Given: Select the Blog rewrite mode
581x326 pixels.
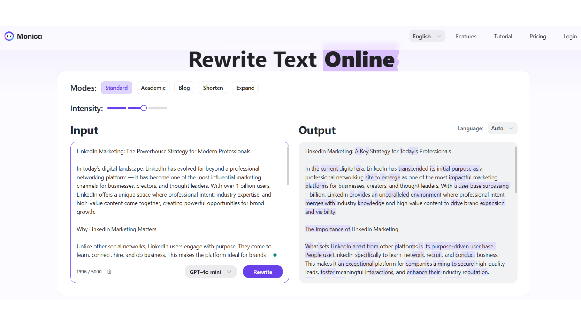Looking at the screenshot, I should [x=184, y=88].
